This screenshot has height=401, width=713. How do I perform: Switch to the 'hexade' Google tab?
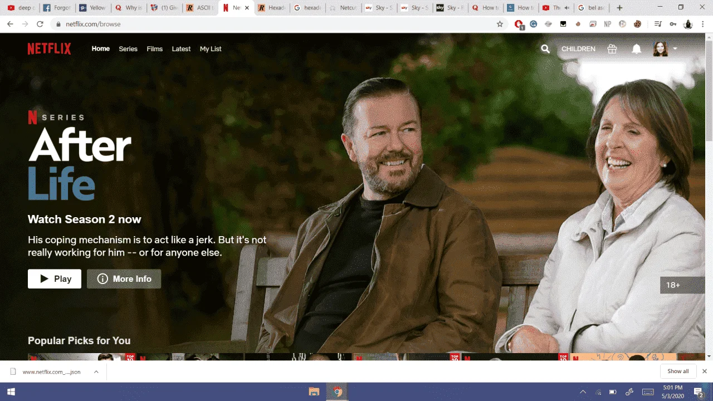pos(307,8)
